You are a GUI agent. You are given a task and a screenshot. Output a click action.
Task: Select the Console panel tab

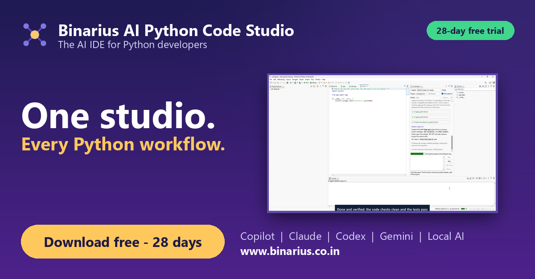tap(334, 178)
